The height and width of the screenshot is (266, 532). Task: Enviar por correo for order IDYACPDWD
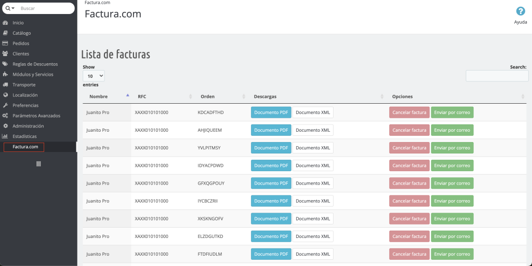pyautogui.click(x=452, y=165)
